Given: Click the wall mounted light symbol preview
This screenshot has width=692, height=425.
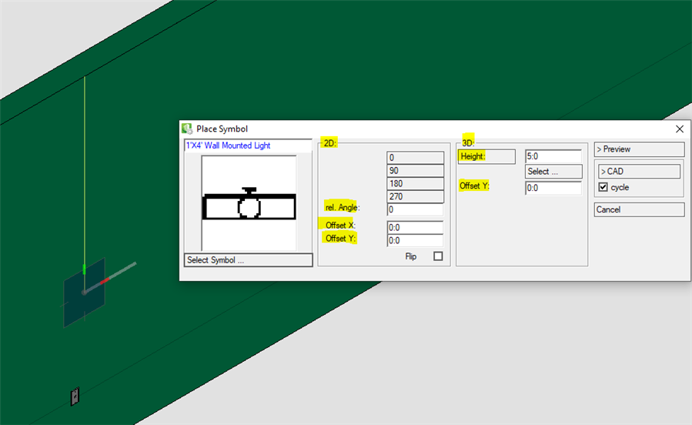Looking at the screenshot, I should click(x=249, y=204).
